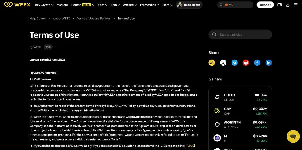Open the Markets menu item
302x150 pixels.
62,5
